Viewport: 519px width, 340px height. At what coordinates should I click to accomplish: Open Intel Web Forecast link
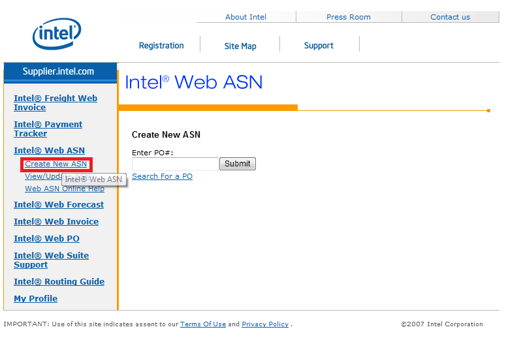click(59, 205)
